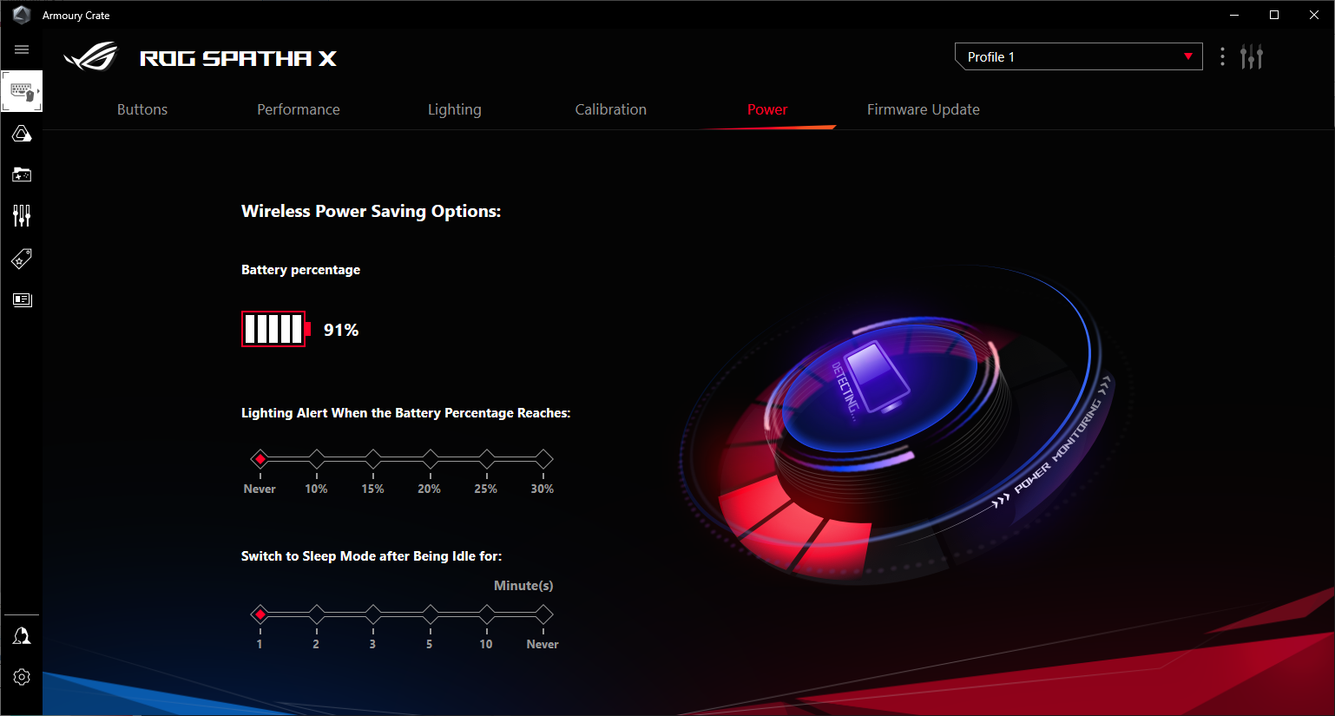Set lighting alert to 30%
Image resolution: width=1335 pixels, height=716 pixels.
point(543,458)
